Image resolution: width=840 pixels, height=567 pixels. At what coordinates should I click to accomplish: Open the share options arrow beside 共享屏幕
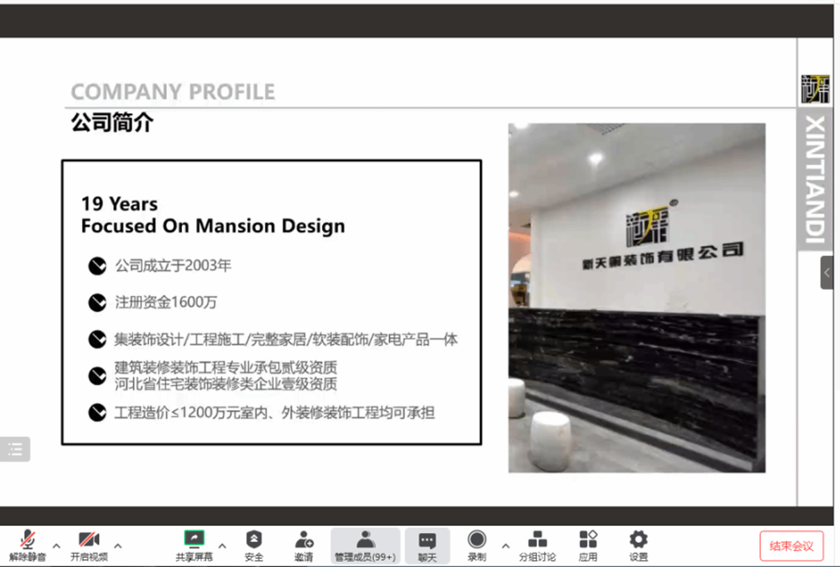point(223,545)
